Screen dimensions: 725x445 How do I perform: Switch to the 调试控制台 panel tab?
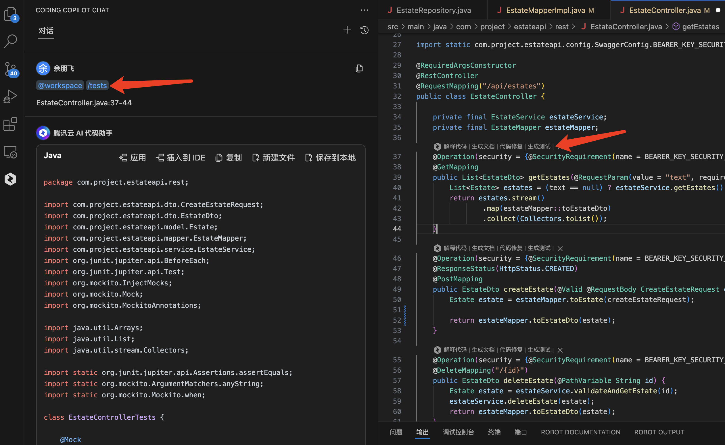pyautogui.click(x=458, y=432)
